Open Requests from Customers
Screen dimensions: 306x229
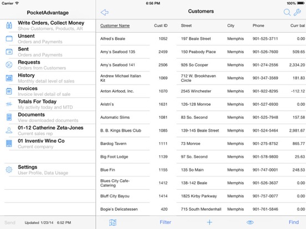[48, 65]
